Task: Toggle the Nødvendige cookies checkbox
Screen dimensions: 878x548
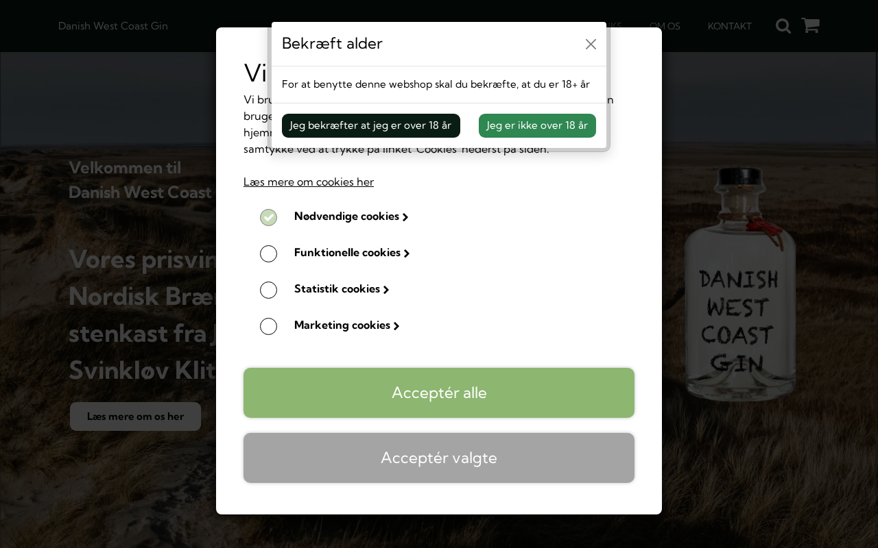Action: (268, 217)
